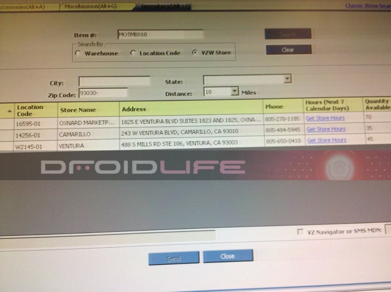Click into the Item # input field
391x292 pixels.
click(160, 35)
